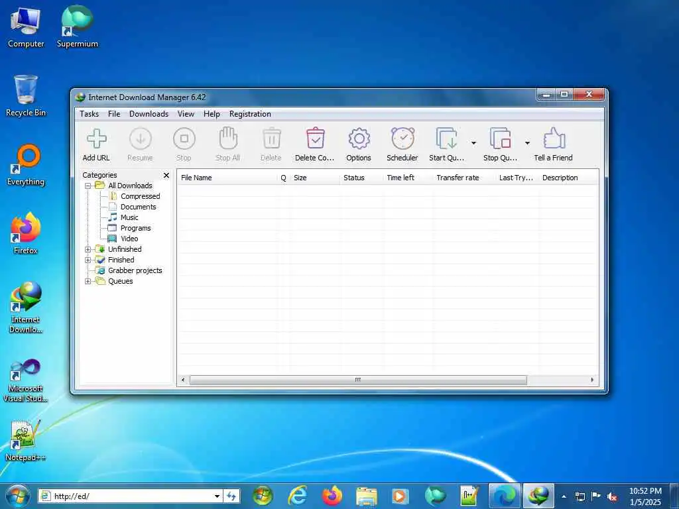Click the Resume toolbar icon
The height and width of the screenshot is (509, 679).
[x=141, y=139]
